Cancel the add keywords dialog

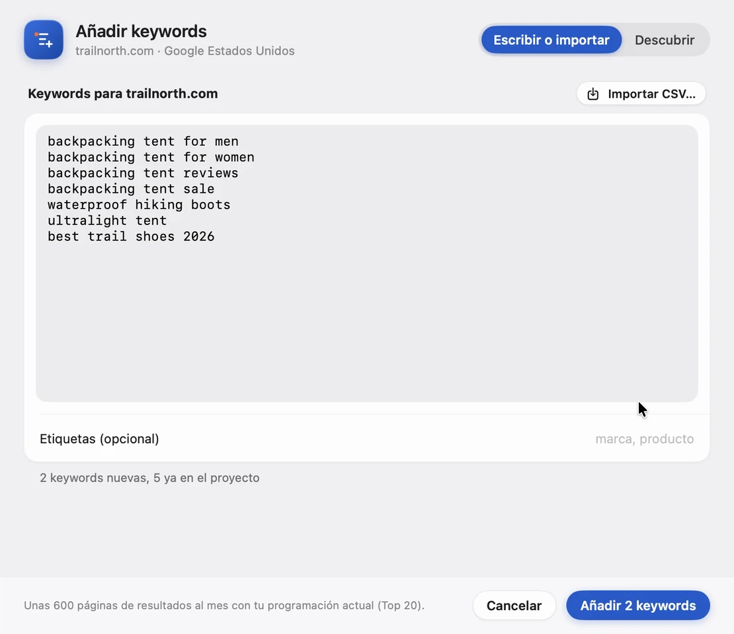pyautogui.click(x=514, y=606)
